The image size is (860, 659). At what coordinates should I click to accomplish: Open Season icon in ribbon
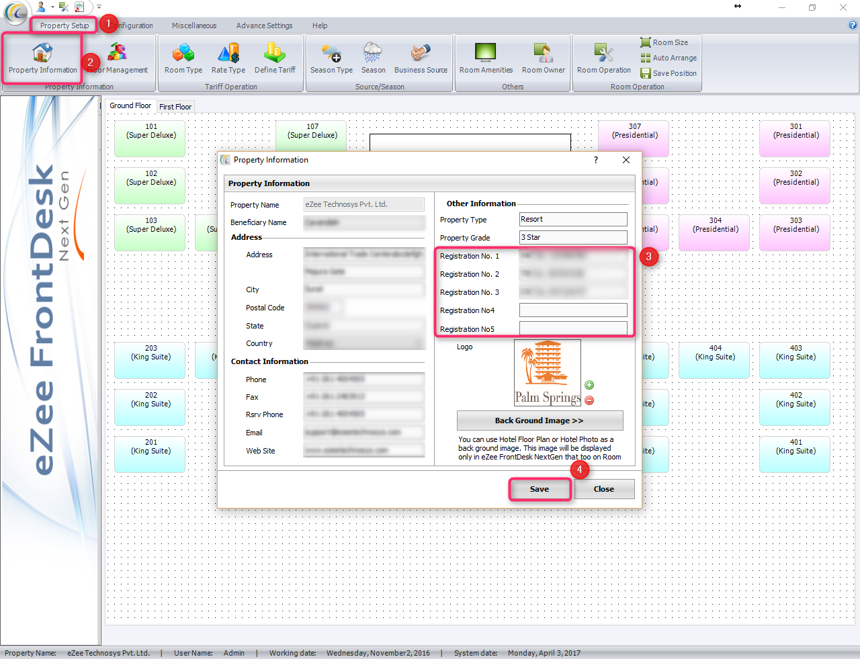point(373,58)
